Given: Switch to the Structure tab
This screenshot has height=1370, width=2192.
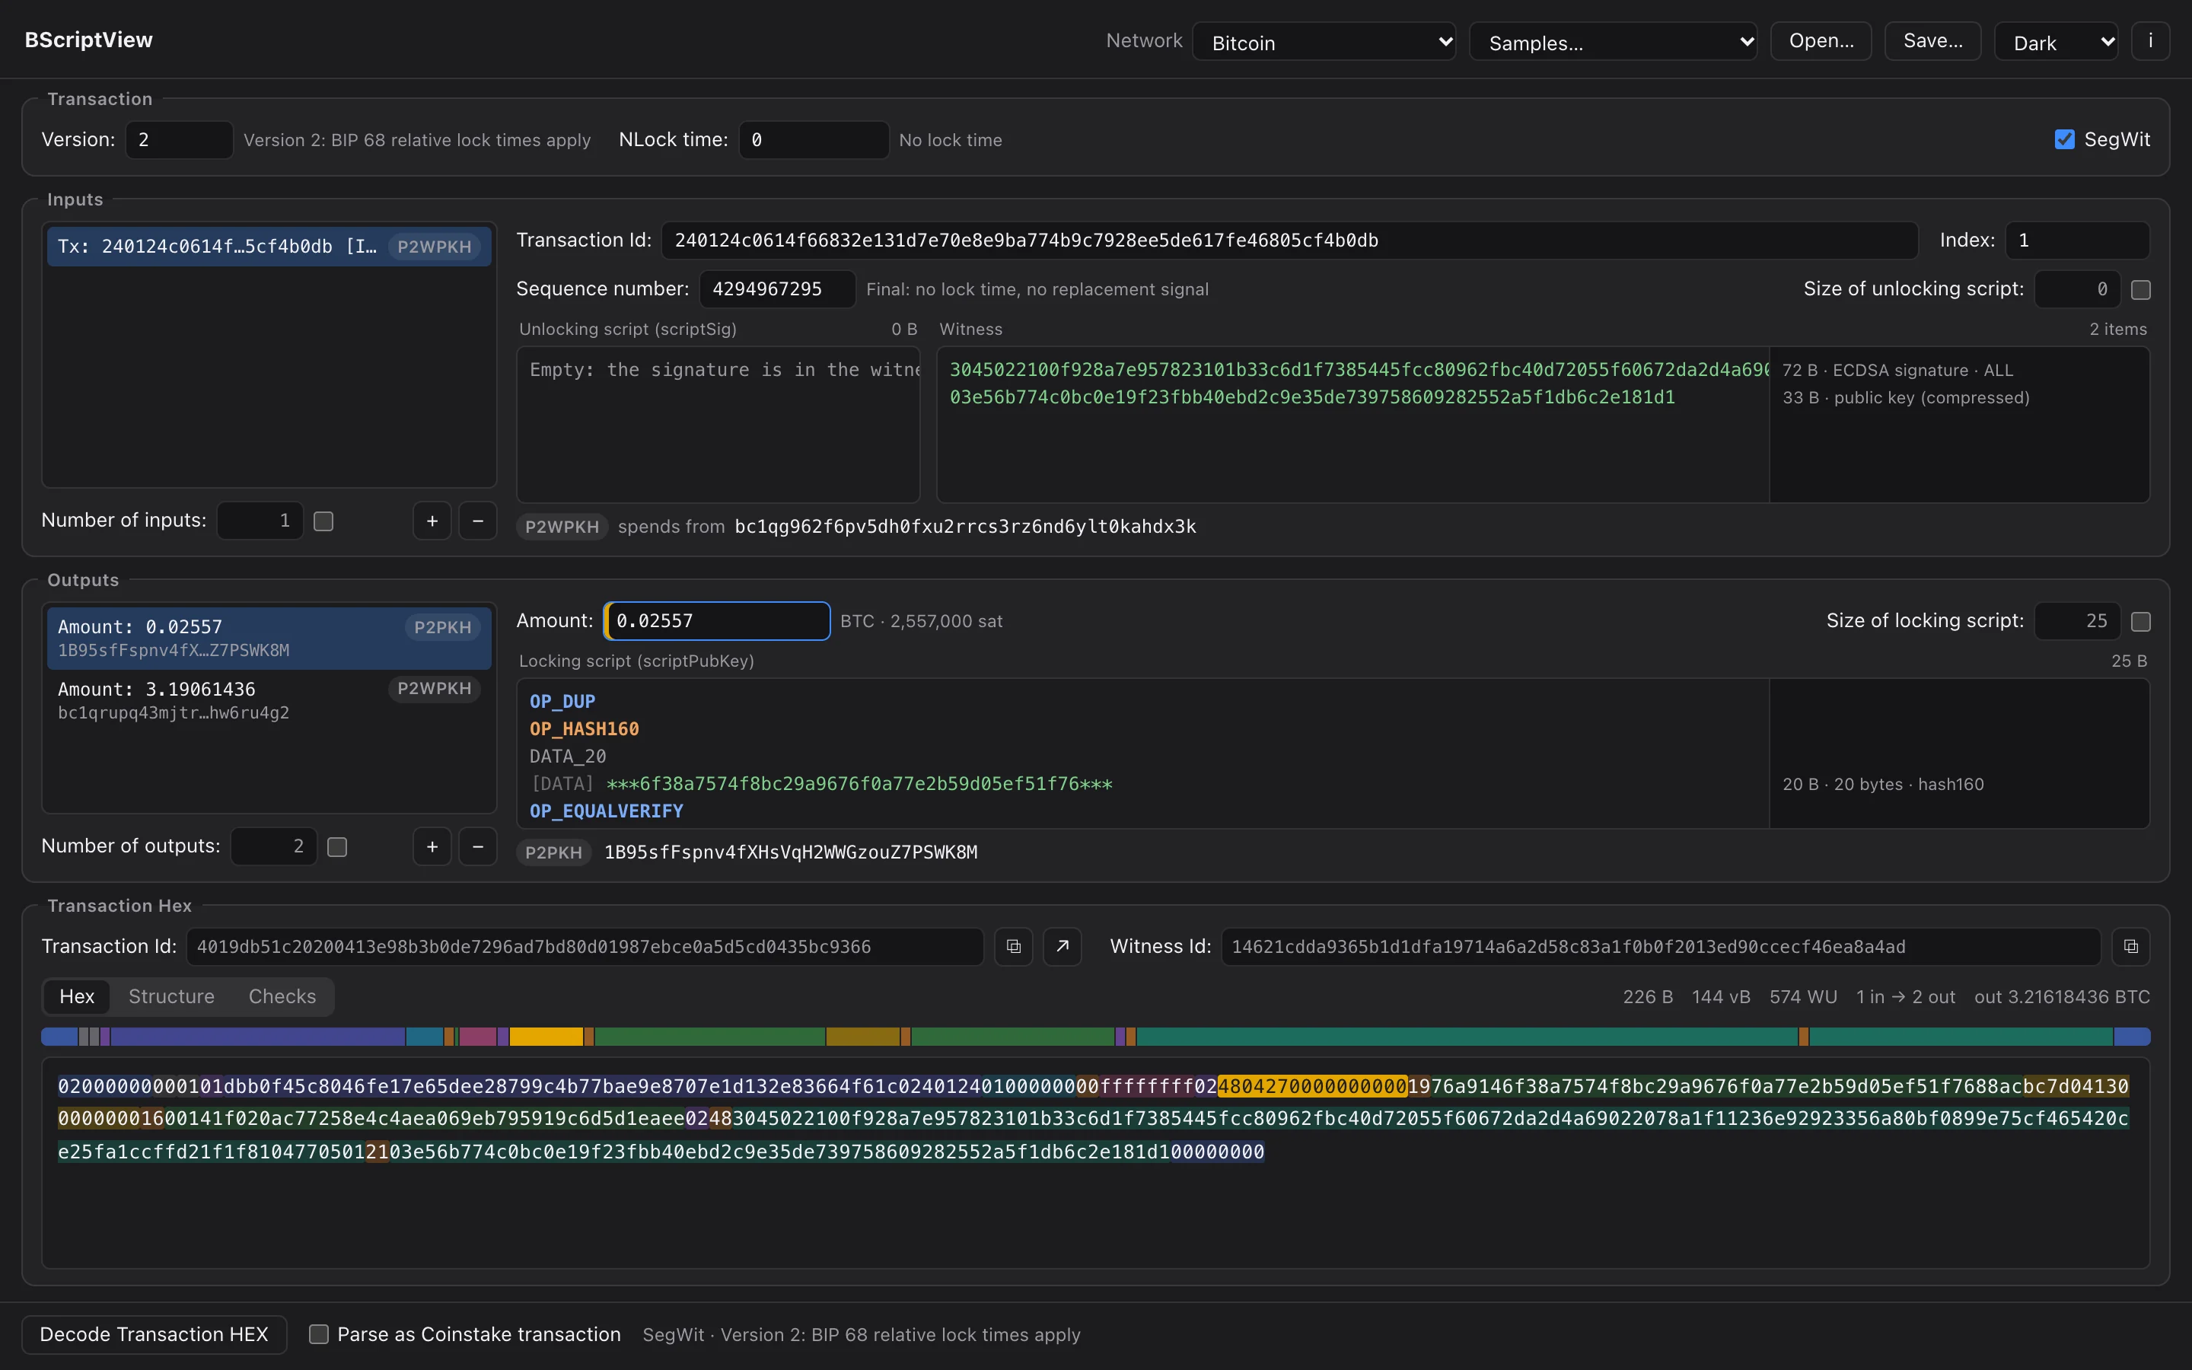Looking at the screenshot, I should (171, 997).
